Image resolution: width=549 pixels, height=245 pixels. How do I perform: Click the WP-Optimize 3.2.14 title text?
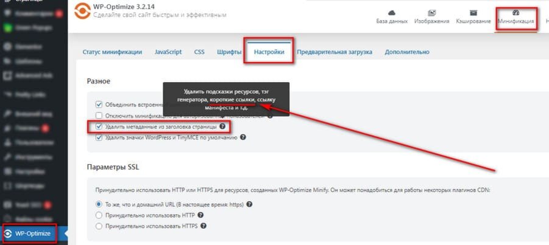point(124,7)
